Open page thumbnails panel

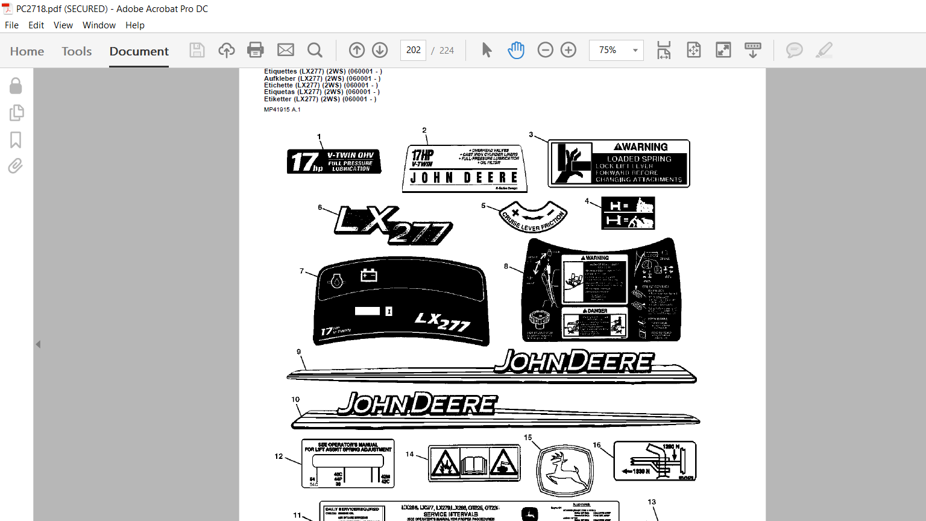16,113
